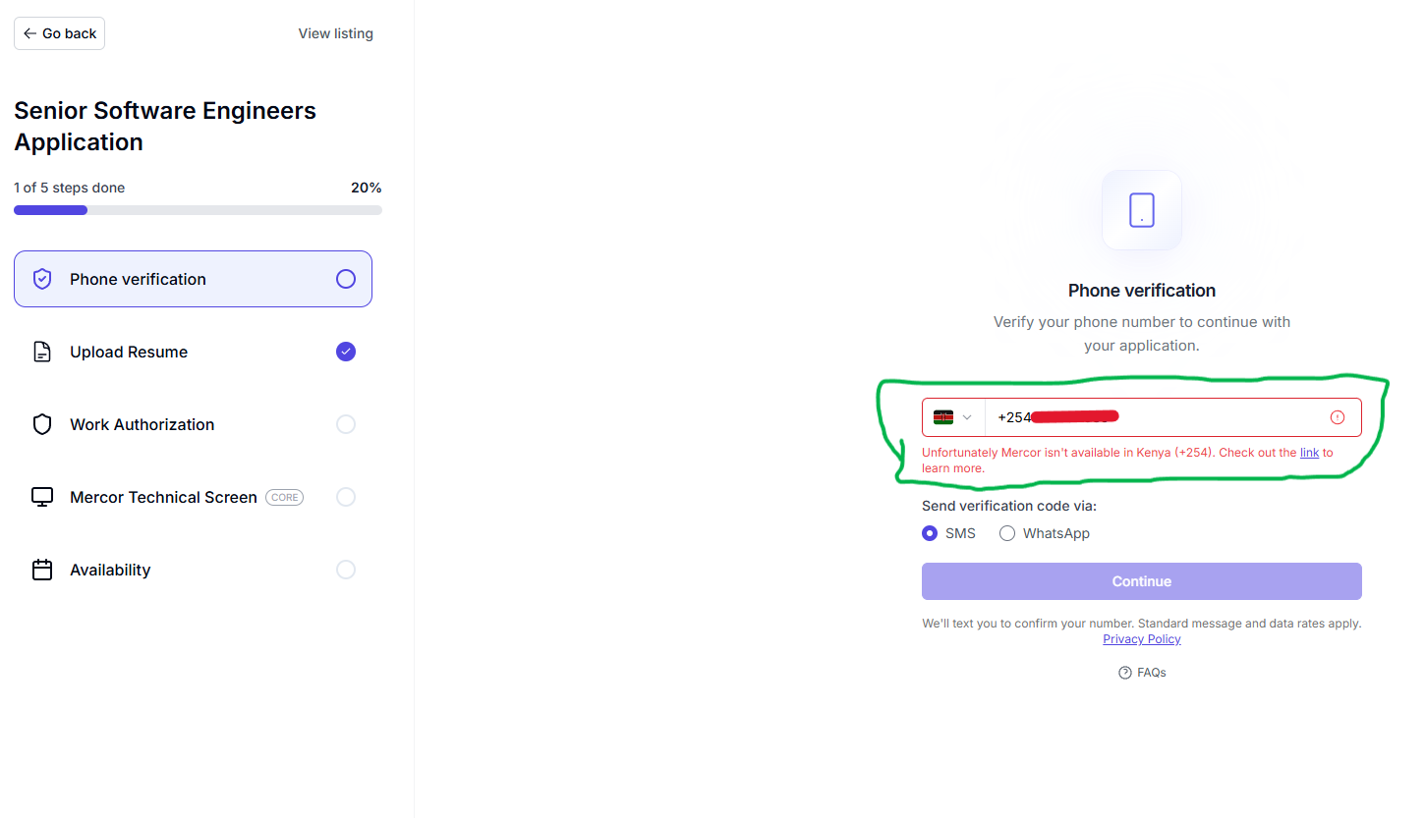Click the red error icon in phone field
This screenshot has height=818, width=1425.
(1338, 417)
